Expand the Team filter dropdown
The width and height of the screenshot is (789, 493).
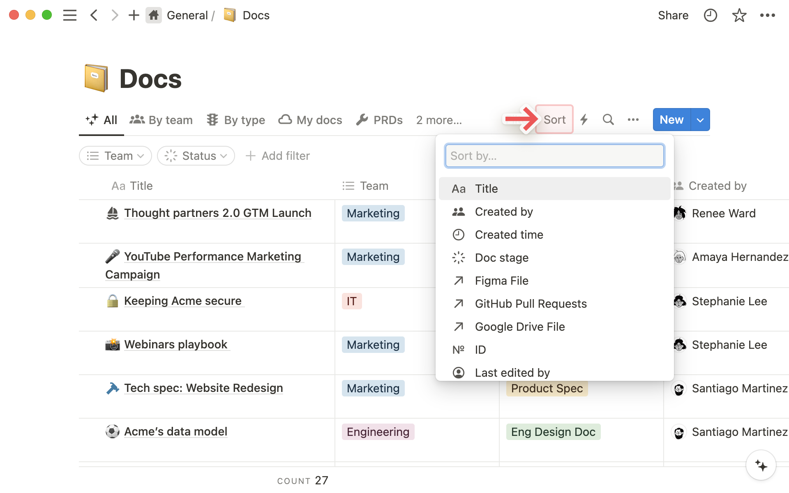click(115, 156)
